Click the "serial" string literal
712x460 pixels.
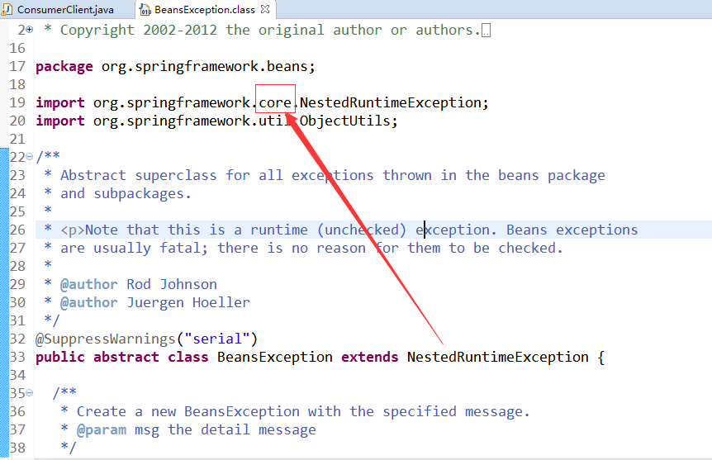pos(216,339)
